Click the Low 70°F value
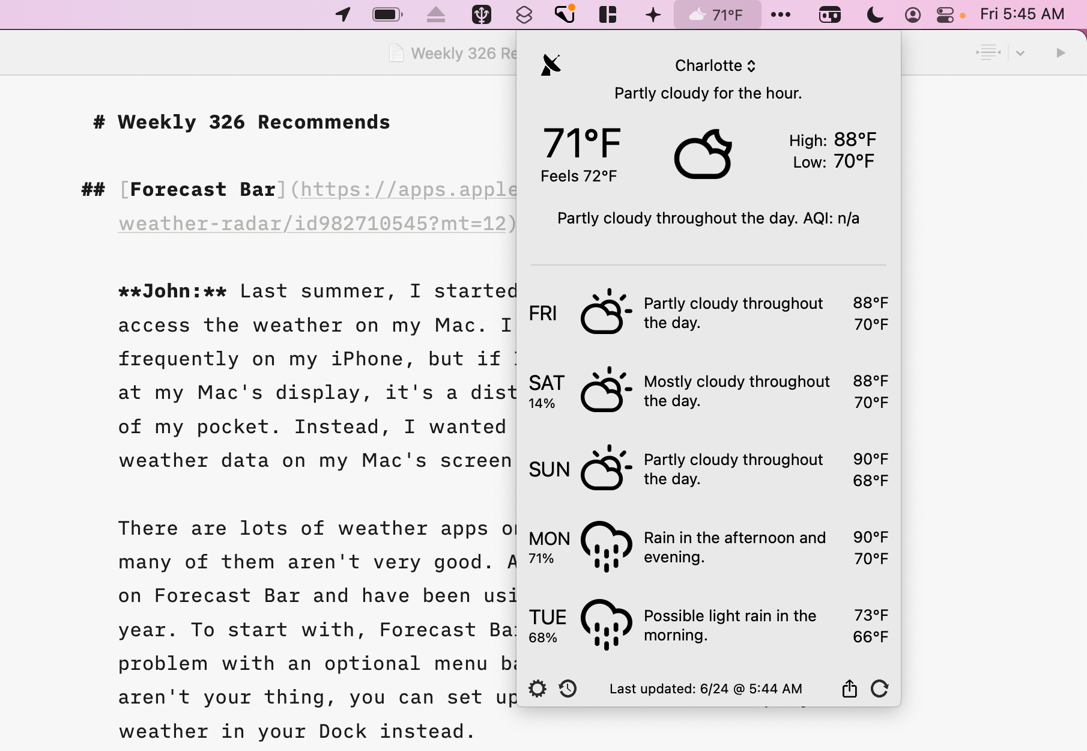 point(853,161)
